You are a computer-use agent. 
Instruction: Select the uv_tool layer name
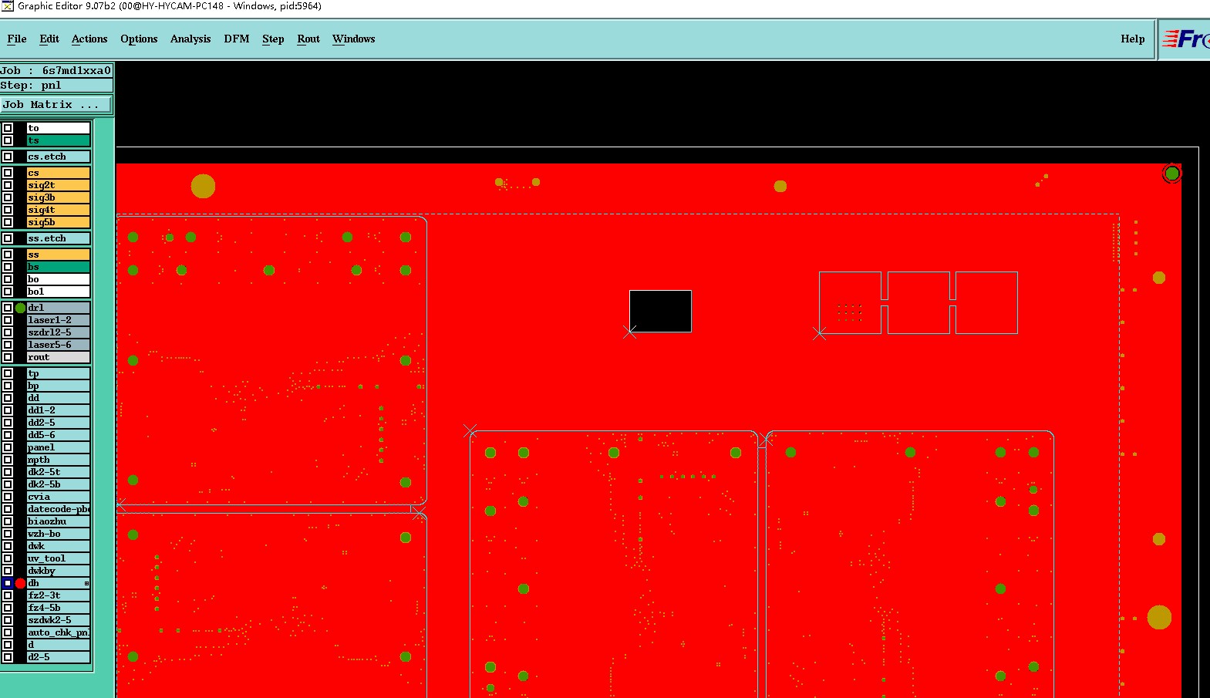[x=59, y=558]
